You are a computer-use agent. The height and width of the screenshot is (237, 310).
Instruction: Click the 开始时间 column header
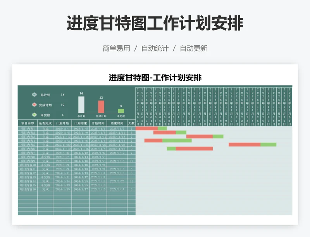[x=98, y=123]
